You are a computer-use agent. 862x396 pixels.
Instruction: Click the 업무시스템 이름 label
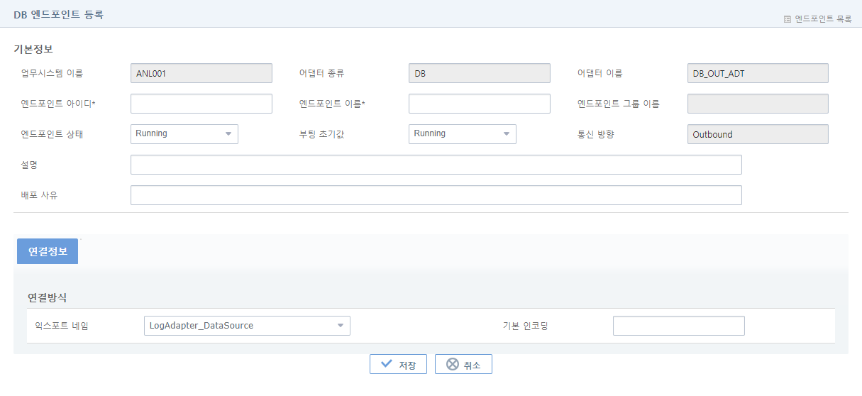click(x=53, y=73)
